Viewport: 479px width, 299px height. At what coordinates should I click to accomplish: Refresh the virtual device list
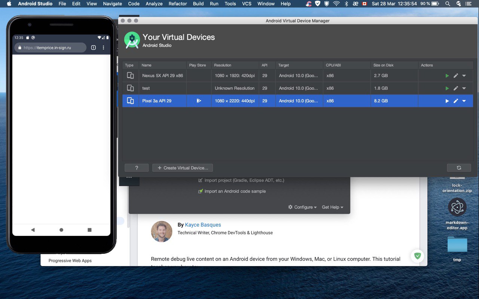point(459,168)
